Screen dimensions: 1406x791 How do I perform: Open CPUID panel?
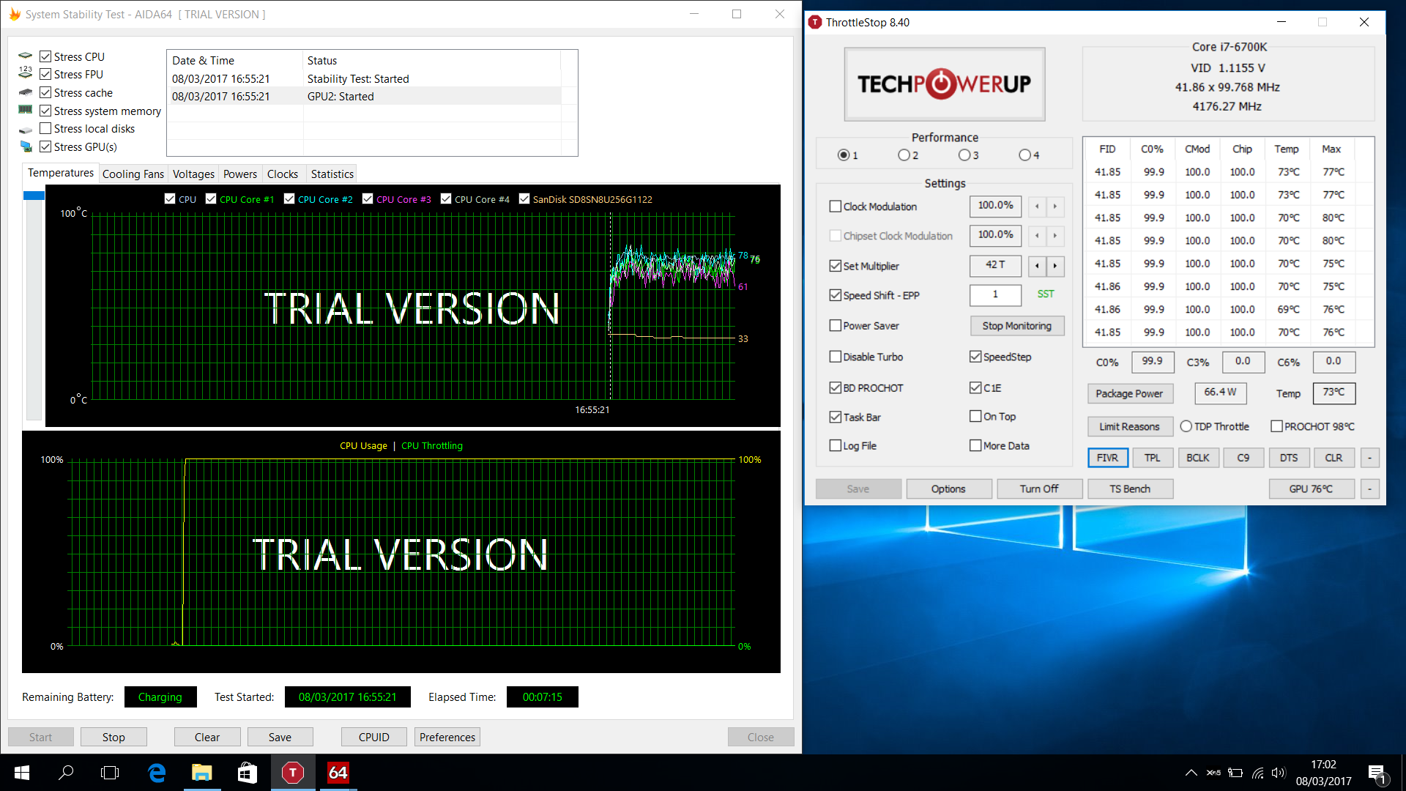click(x=374, y=737)
